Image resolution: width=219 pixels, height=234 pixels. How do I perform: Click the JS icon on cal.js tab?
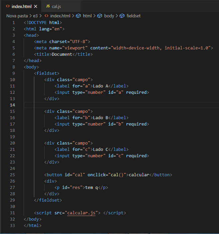48,6
